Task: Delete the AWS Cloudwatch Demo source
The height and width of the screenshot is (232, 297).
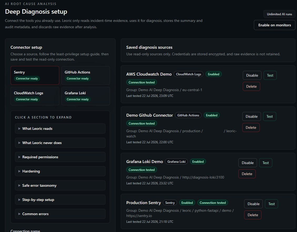Action: tap(251, 86)
